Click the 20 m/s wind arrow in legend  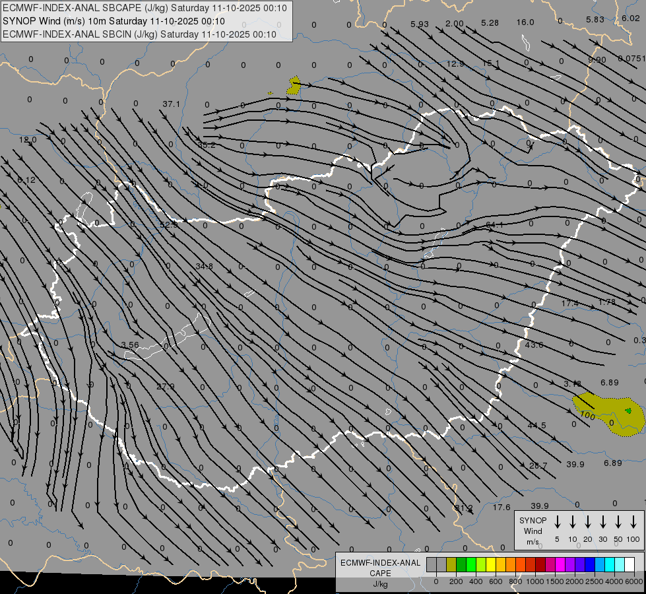(587, 521)
